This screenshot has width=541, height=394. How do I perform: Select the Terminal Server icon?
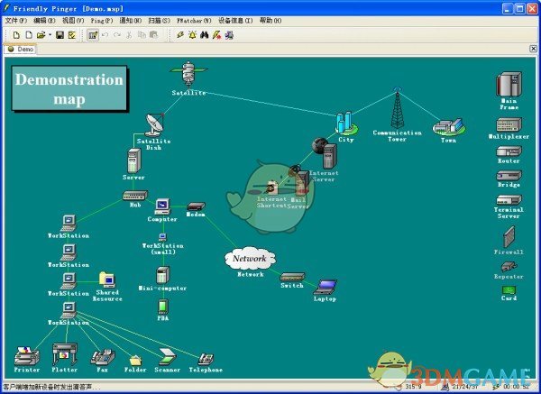(x=509, y=200)
